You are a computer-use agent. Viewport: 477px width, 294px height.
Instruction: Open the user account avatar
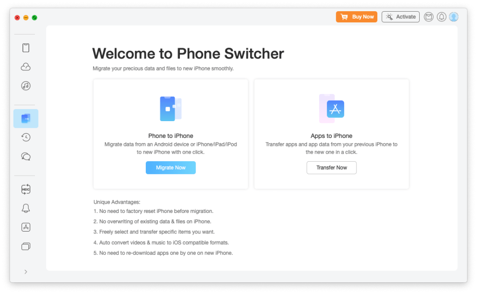click(x=454, y=17)
